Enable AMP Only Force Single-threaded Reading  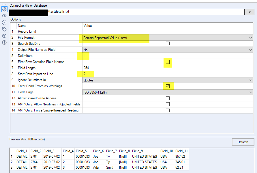168,110
